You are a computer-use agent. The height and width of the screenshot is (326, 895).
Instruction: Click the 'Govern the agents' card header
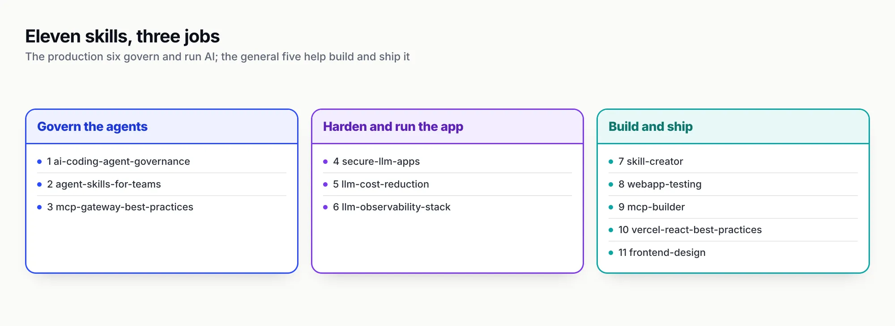tap(162, 127)
